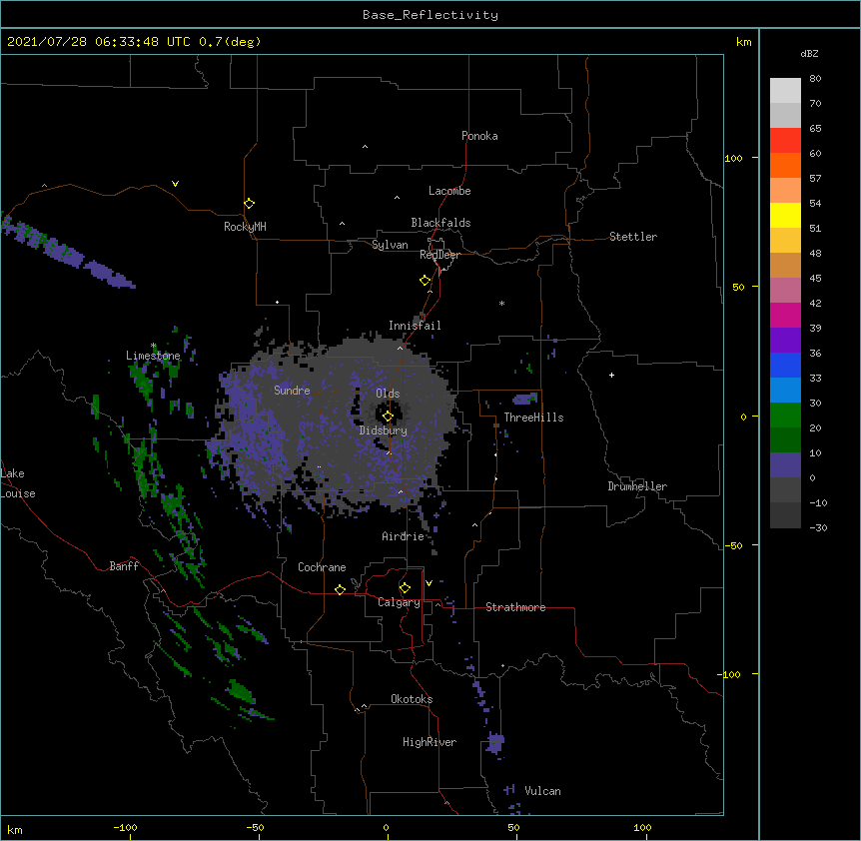Click the Calgary label
The width and height of the screenshot is (861, 841).
pos(399,602)
